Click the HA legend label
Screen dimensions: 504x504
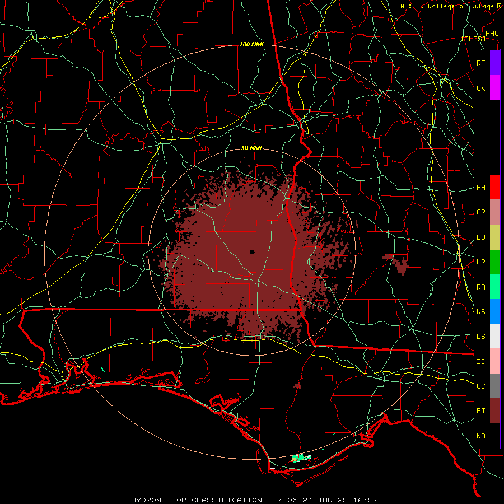click(x=481, y=188)
